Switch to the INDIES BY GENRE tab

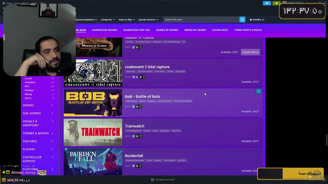[x=195, y=30]
